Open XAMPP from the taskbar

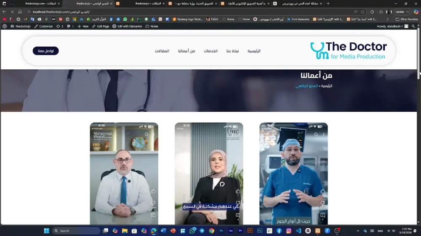coord(317,231)
